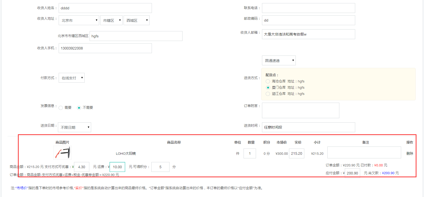Click the 删除 link for LOHO太阳镜

[x=410, y=153]
